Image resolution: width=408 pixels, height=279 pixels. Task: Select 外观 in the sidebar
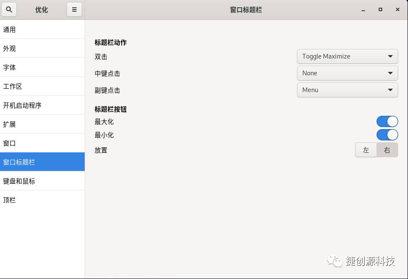click(43, 48)
